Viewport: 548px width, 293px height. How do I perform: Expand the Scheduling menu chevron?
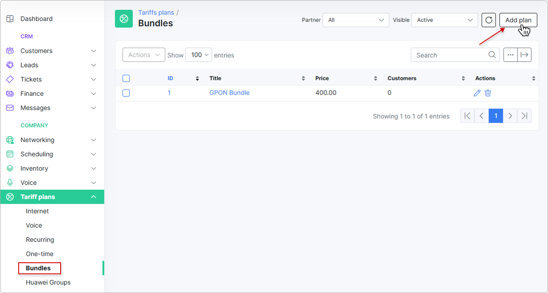[94, 154]
